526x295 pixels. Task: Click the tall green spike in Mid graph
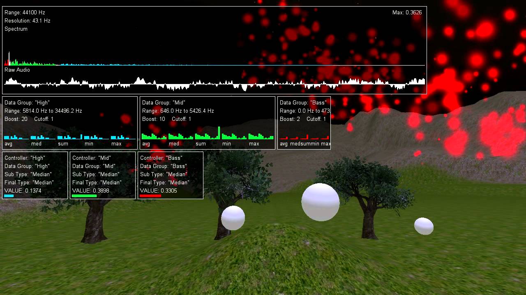(219, 133)
